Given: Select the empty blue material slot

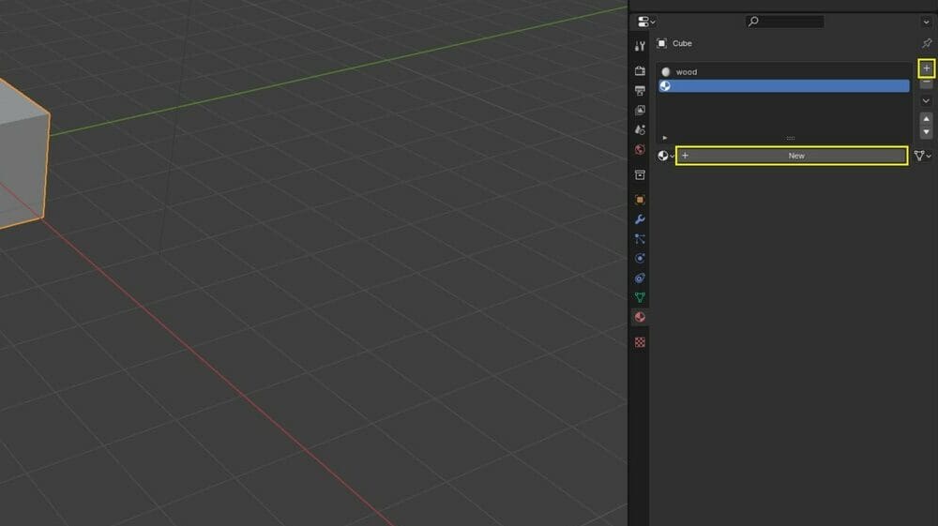Looking at the screenshot, I should [783, 86].
